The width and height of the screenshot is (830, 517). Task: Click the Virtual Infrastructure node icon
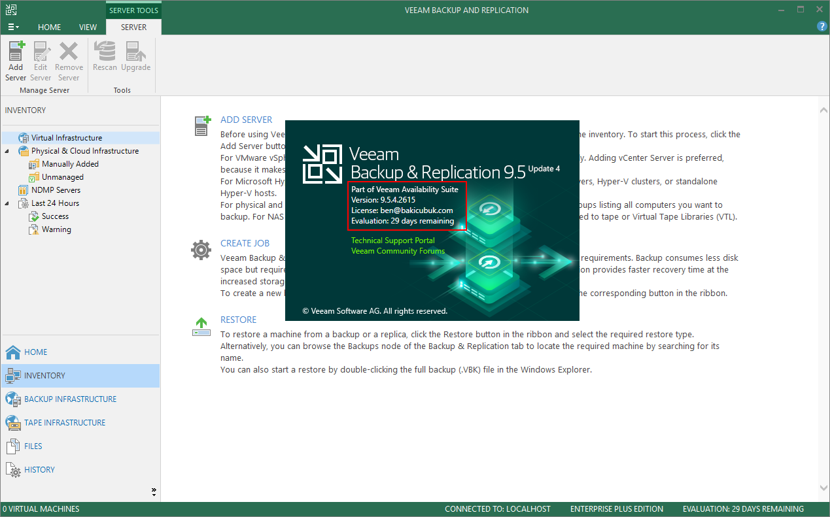click(x=24, y=138)
